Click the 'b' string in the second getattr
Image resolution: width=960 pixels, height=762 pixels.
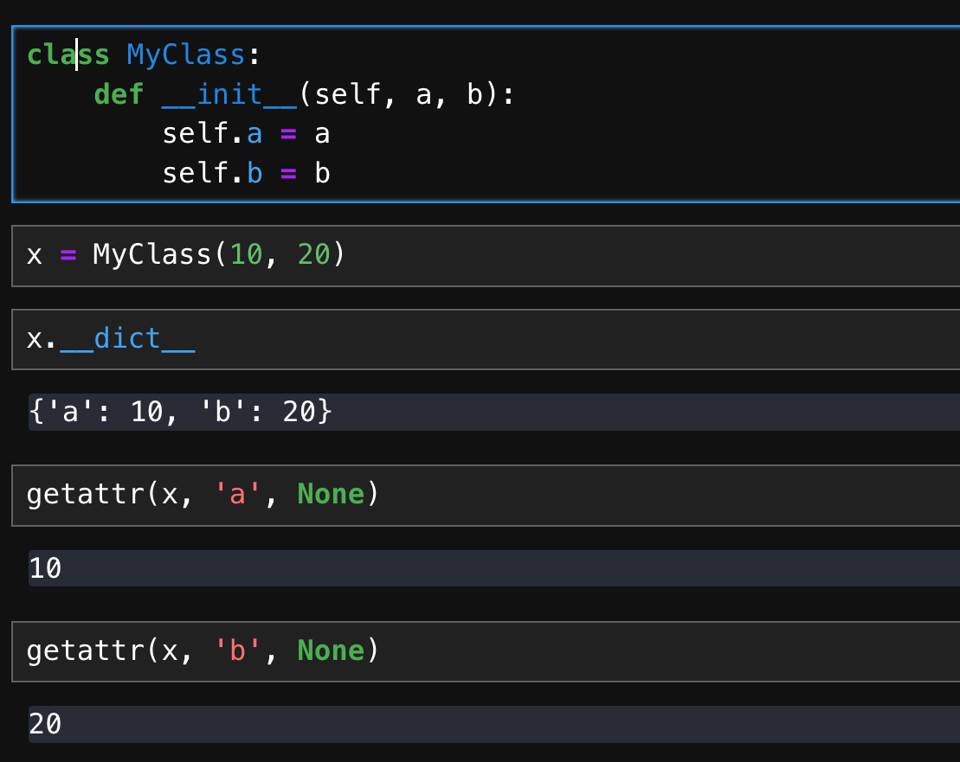point(234,650)
